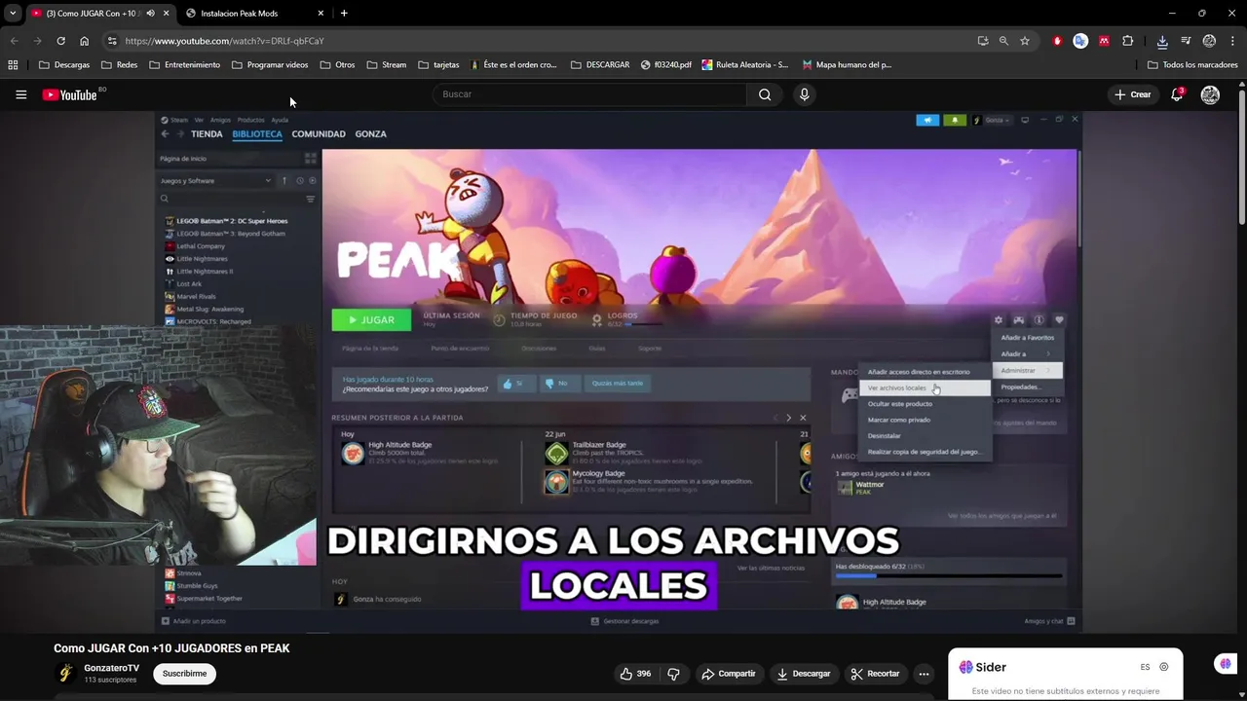Screen dimensions: 1247x701
Task: Click the "Crear" button
Action: (x=1133, y=94)
